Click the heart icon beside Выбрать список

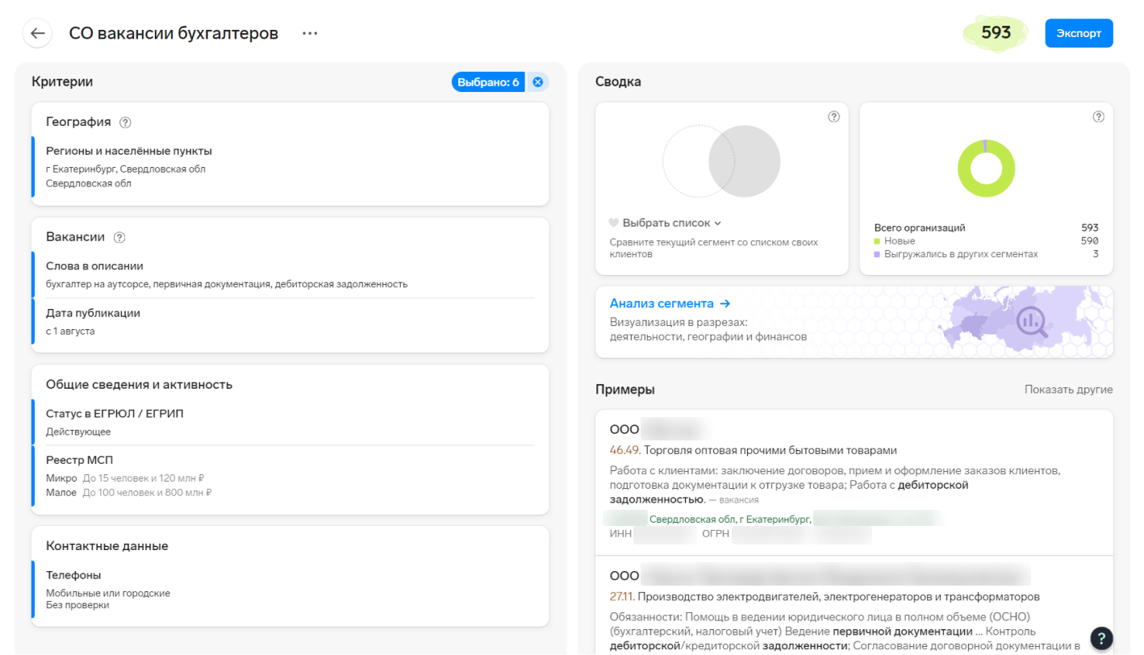click(613, 223)
